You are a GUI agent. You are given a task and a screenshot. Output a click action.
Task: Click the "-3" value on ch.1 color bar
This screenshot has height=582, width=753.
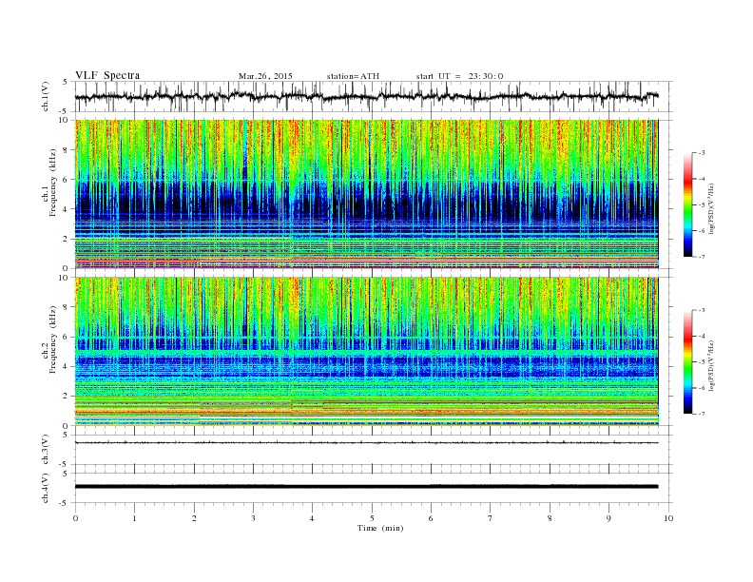(x=702, y=153)
